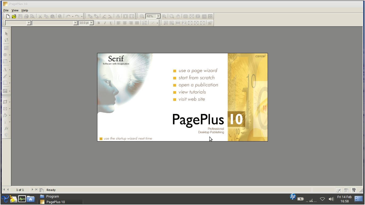Toggle the Italic formatting button

pos(105,23)
